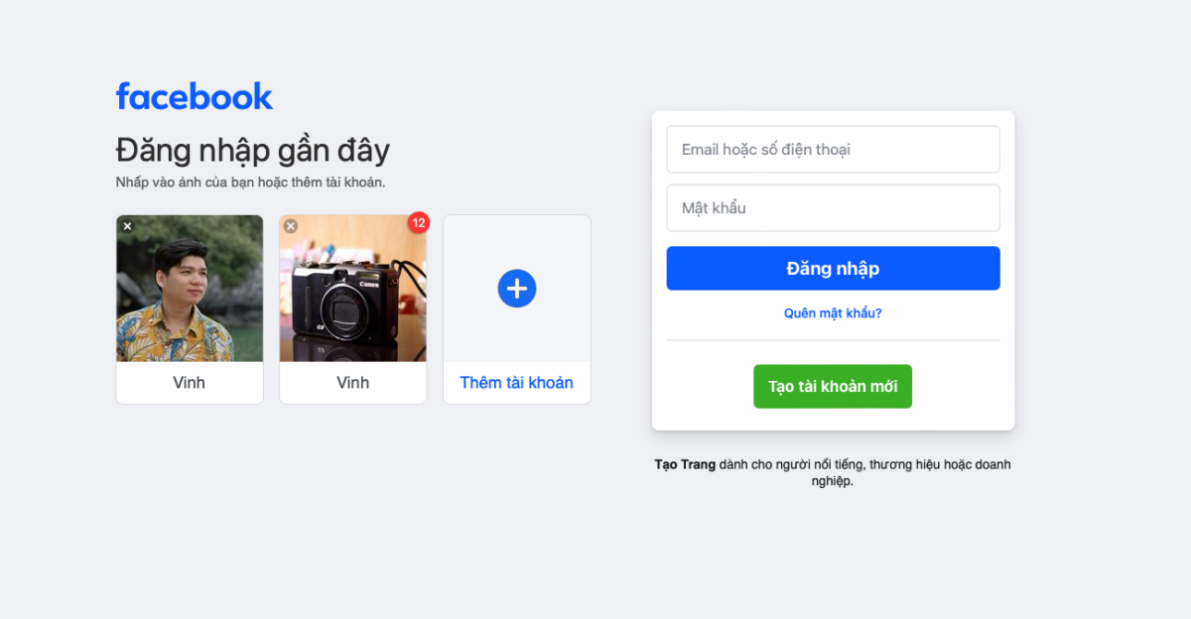
Task: Click the green Tạo tài khoản mới button
Action: point(833,387)
